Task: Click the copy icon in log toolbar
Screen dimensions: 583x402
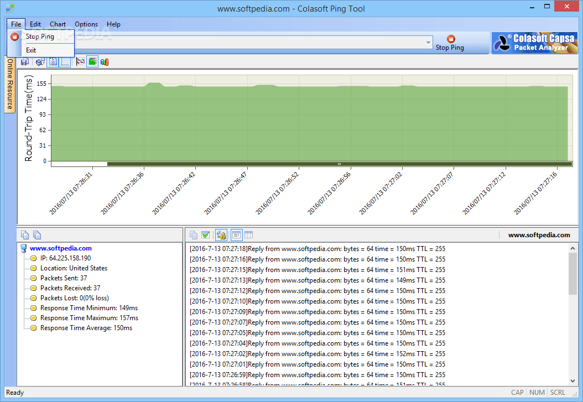Action: [194, 235]
